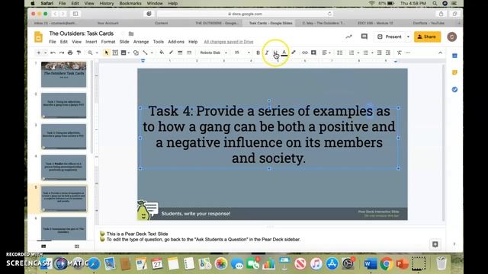Insert a link
Viewport: 488px width, 274px height.
(x=305, y=53)
